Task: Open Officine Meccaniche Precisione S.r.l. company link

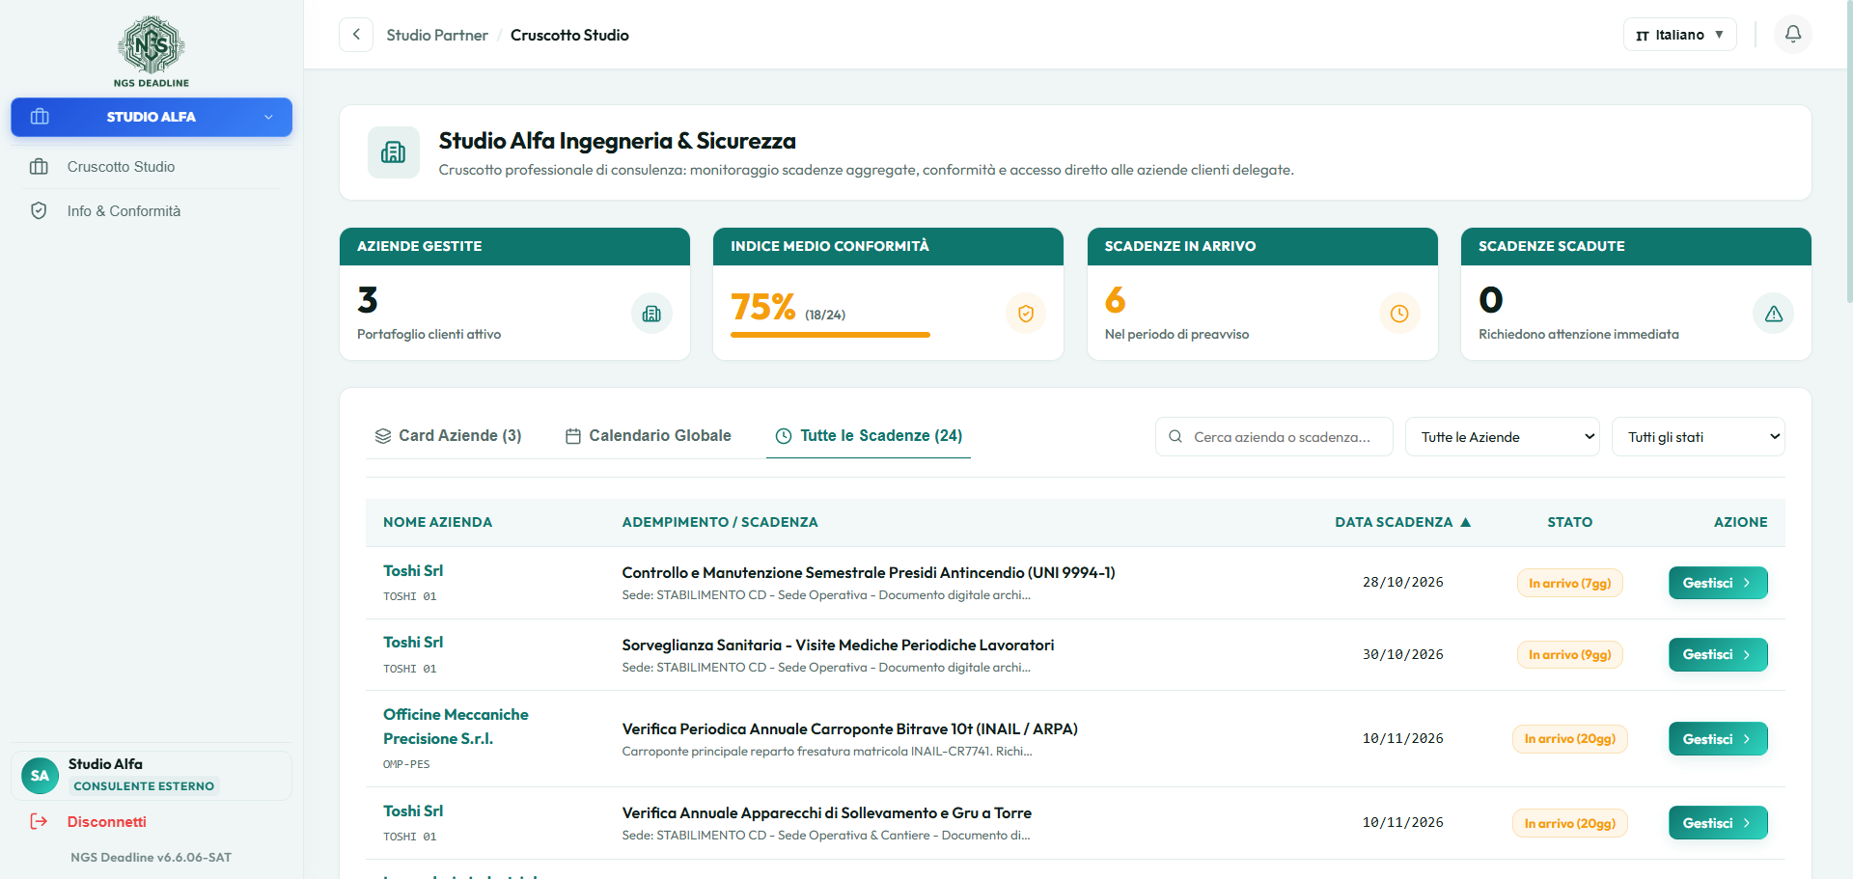Action: tap(456, 727)
